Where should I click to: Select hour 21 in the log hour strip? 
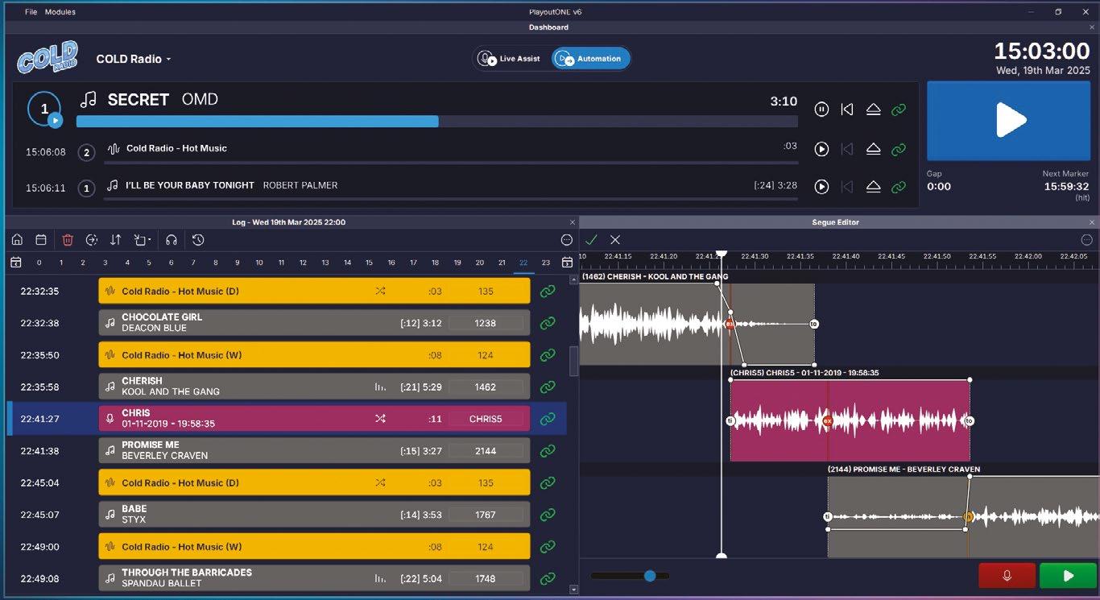tap(502, 263)
